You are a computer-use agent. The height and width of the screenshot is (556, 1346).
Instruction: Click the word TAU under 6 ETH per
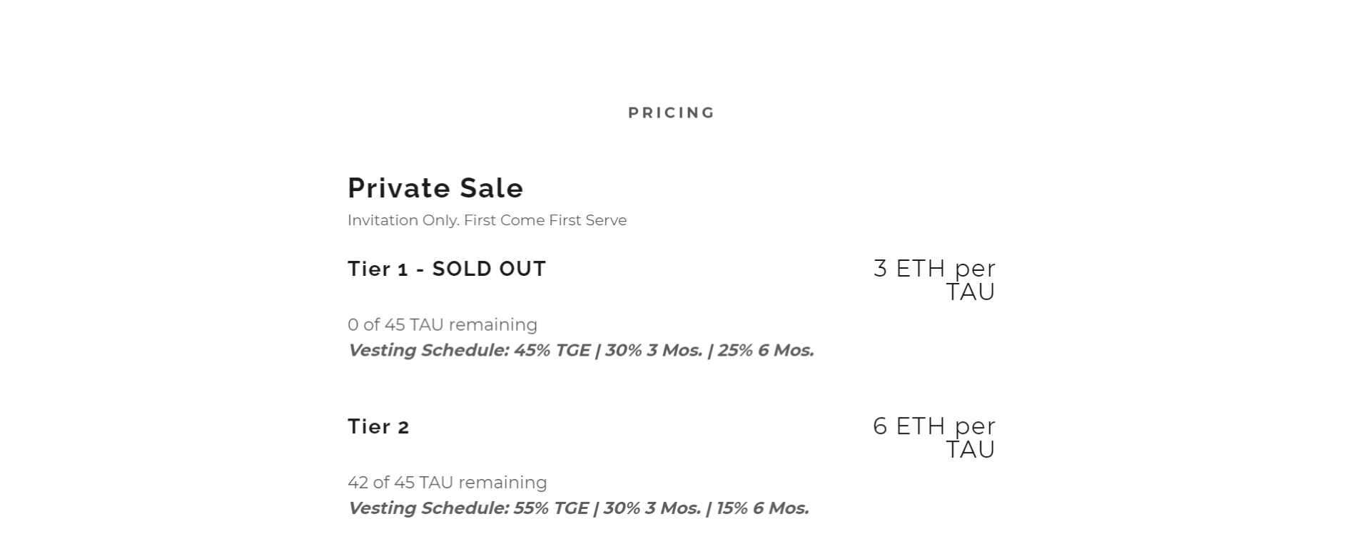971,450
